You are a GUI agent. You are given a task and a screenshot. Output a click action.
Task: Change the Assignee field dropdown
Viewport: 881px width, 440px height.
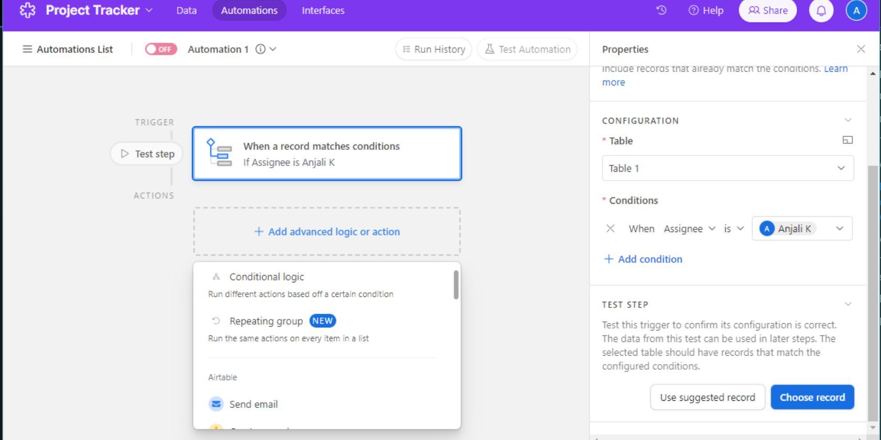click(x=690, y=228)
